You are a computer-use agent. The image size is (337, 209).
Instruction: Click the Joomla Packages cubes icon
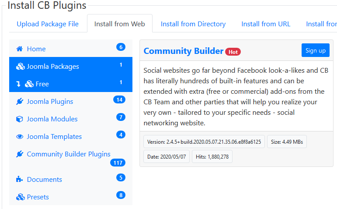pyautogui.click(x=21, y=66)
